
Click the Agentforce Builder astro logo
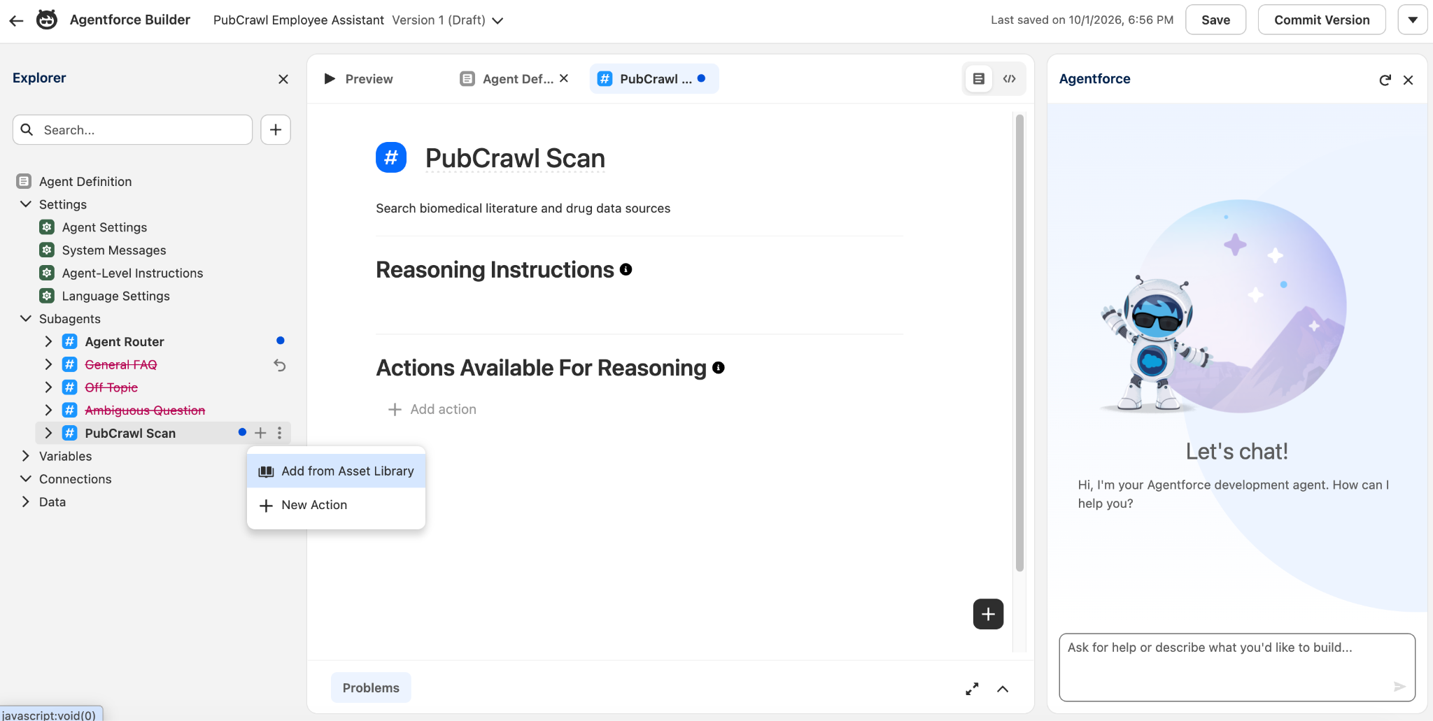click(x=47, y=20)
